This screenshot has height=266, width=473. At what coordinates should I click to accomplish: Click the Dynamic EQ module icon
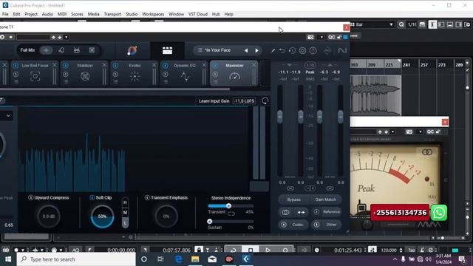click(185, 76)
